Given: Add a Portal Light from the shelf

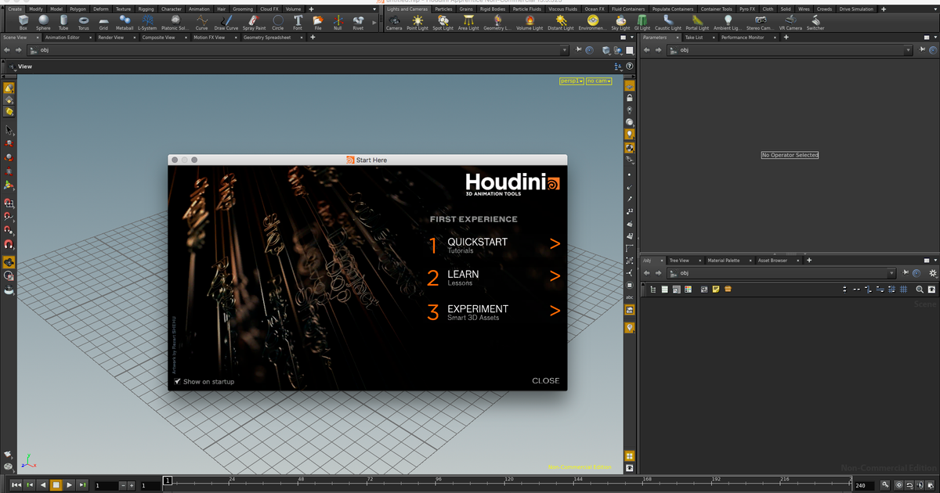Looking at the screenshot, I should tap(697, 22).
